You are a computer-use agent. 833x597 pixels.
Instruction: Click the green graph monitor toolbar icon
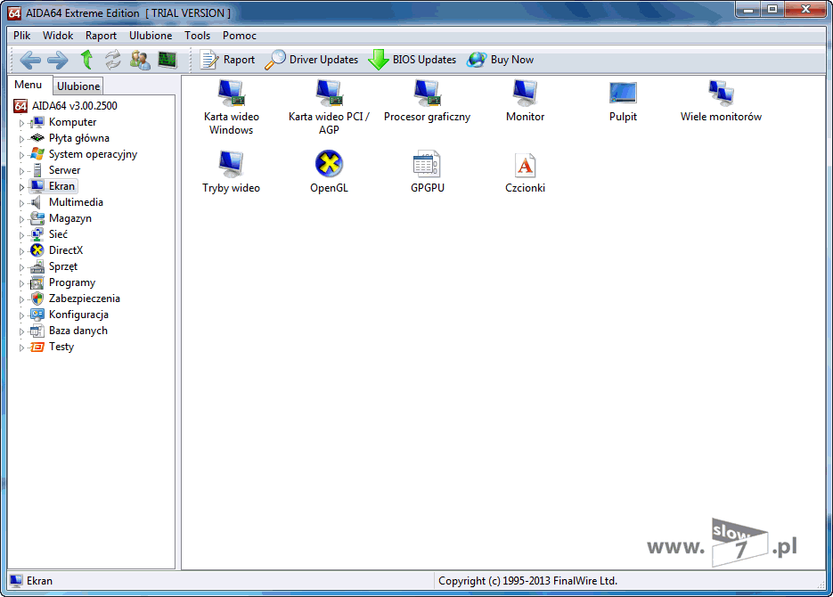point(167,60)
